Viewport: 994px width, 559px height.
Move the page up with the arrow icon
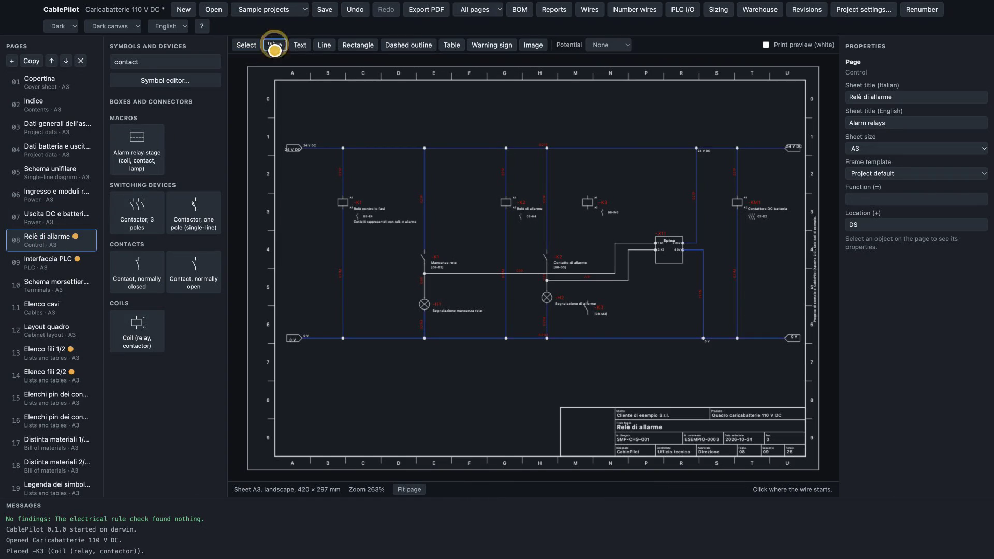pyautogui.click(x=51, y=61)
